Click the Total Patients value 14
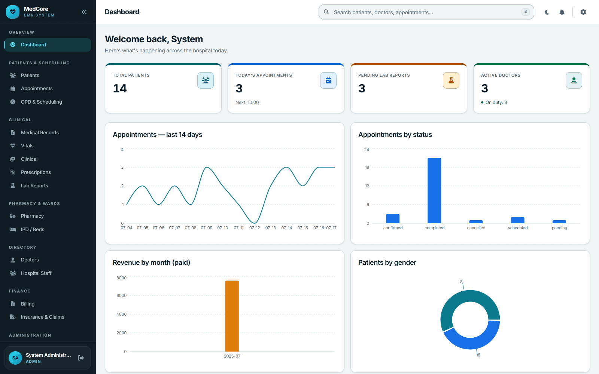Image resolution: width=599 pixels, height=374 pixels. 120,88
